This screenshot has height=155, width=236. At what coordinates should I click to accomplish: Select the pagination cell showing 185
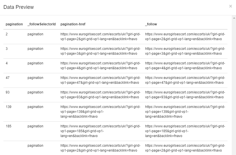pyautogui.click(x=9, y=126)
